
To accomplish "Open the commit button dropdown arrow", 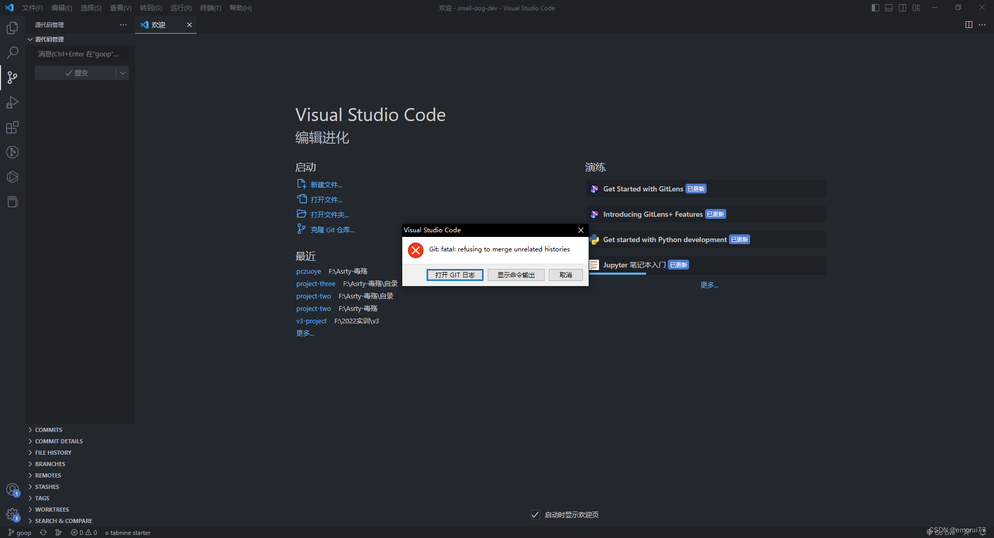I will (123, 73).
